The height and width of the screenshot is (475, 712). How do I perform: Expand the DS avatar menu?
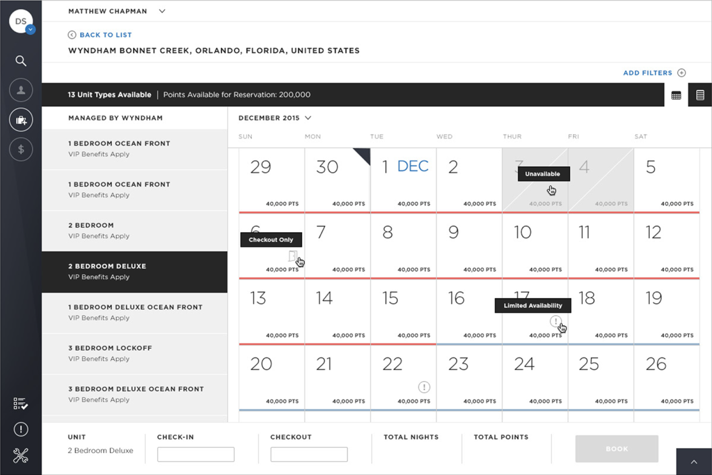tap(21, 21)
